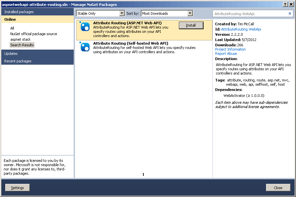This screenshot has height=197, width=296.
Task: Open the Recent packages section
Action: coord(37,61)
